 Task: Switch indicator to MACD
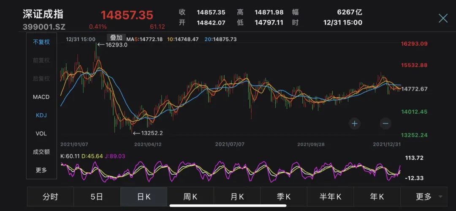coord(41,97)
